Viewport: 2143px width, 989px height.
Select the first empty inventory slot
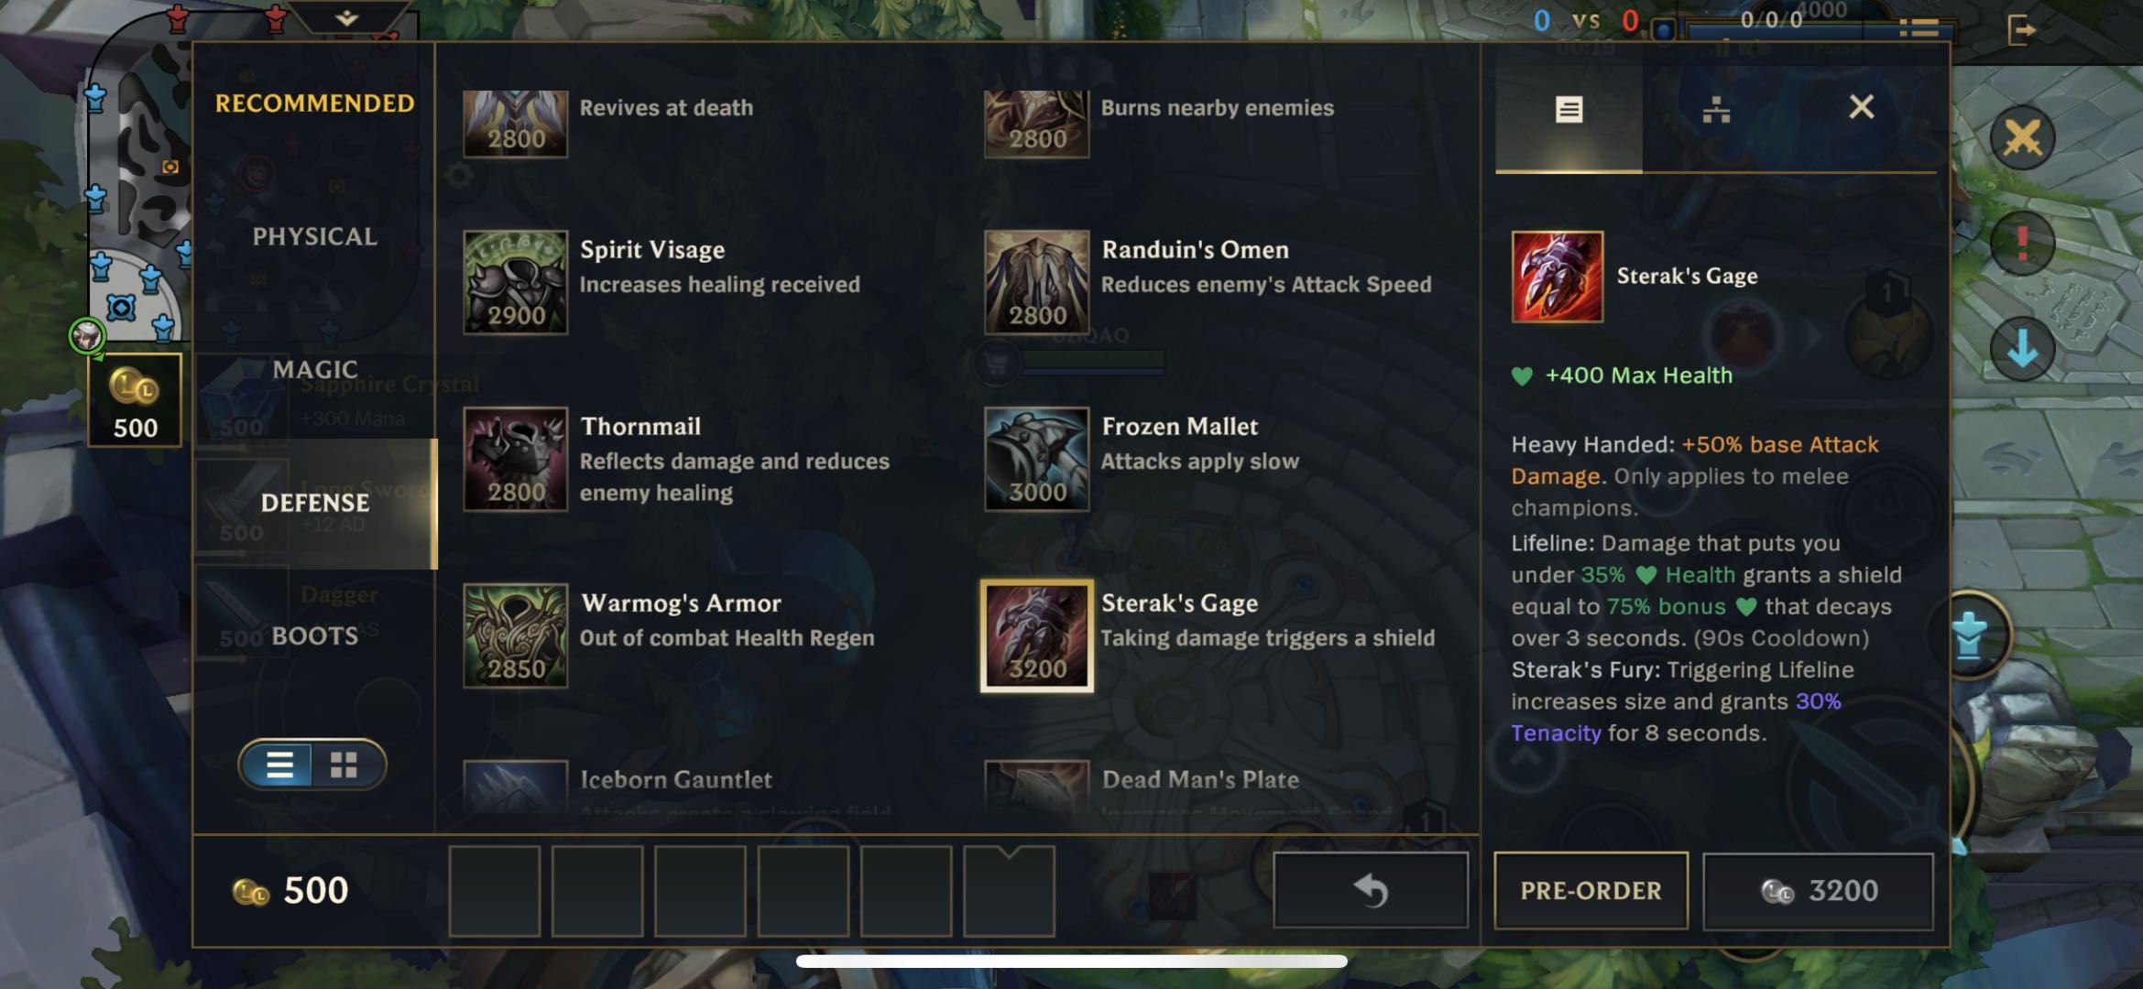click(495, 890)
